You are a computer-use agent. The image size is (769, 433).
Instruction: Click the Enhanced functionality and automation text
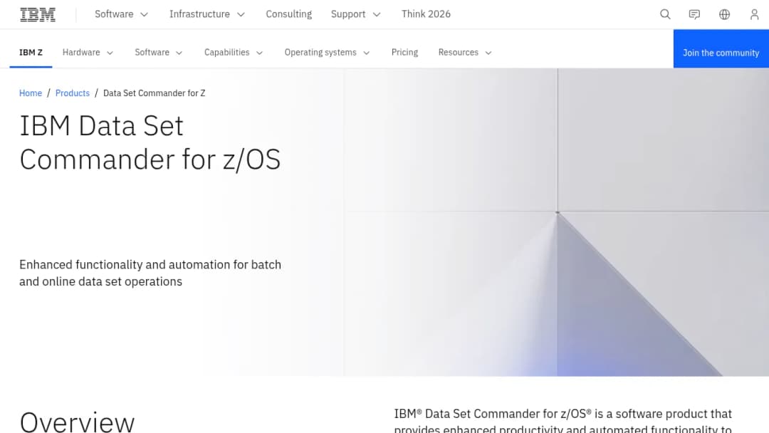coord(150,273)
